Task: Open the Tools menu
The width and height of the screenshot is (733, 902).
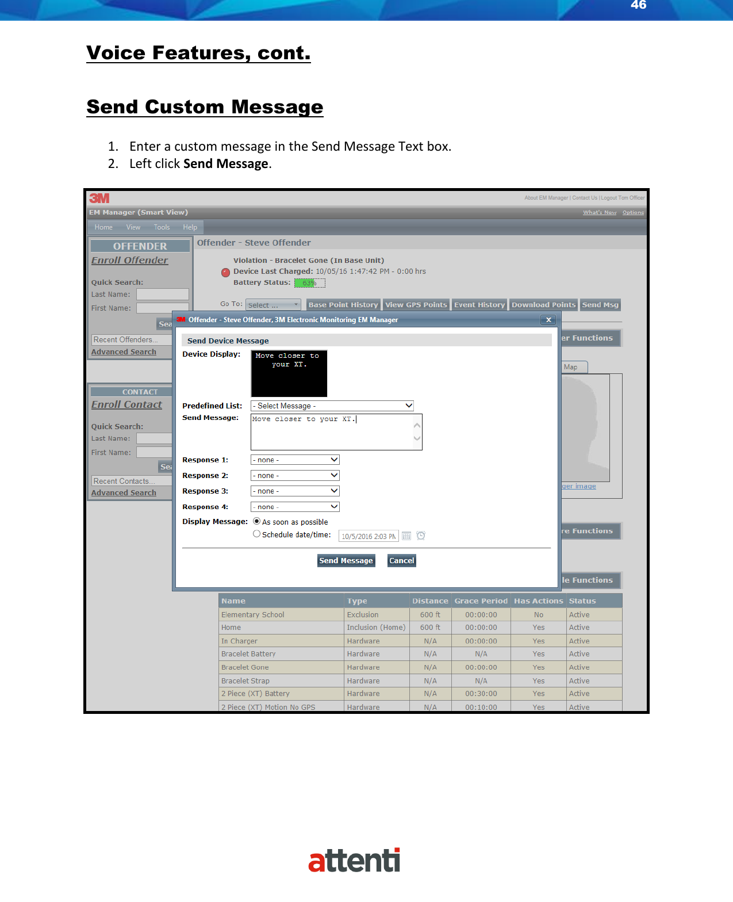Action: (162, 227)
